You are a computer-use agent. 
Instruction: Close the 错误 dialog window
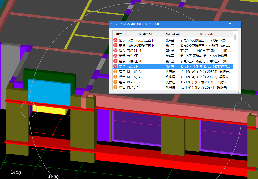(x=237, y=24)
